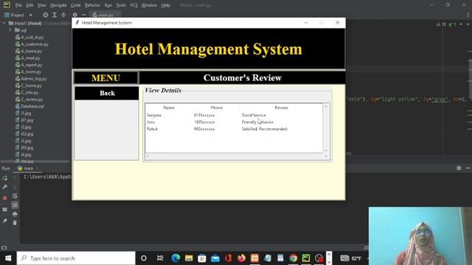Click the Restore Layout icon in Run panel
Viewport: 472px width, 265px height.
(x=5, y=209)
